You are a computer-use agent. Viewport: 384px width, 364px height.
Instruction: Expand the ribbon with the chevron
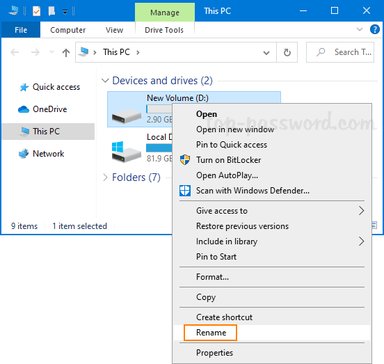360,29
